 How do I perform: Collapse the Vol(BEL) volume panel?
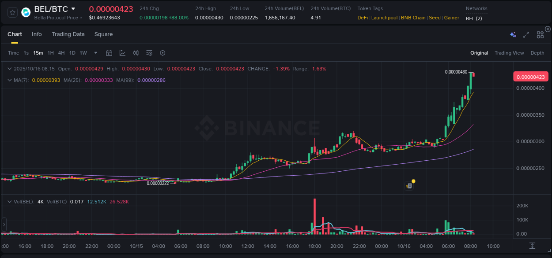(10, 201)
